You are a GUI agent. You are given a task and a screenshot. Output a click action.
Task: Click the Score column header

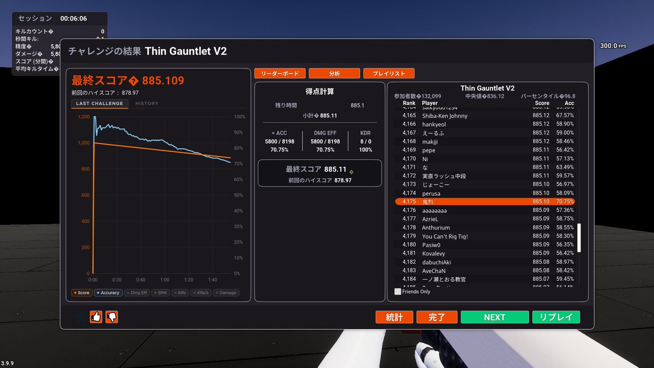542,103
